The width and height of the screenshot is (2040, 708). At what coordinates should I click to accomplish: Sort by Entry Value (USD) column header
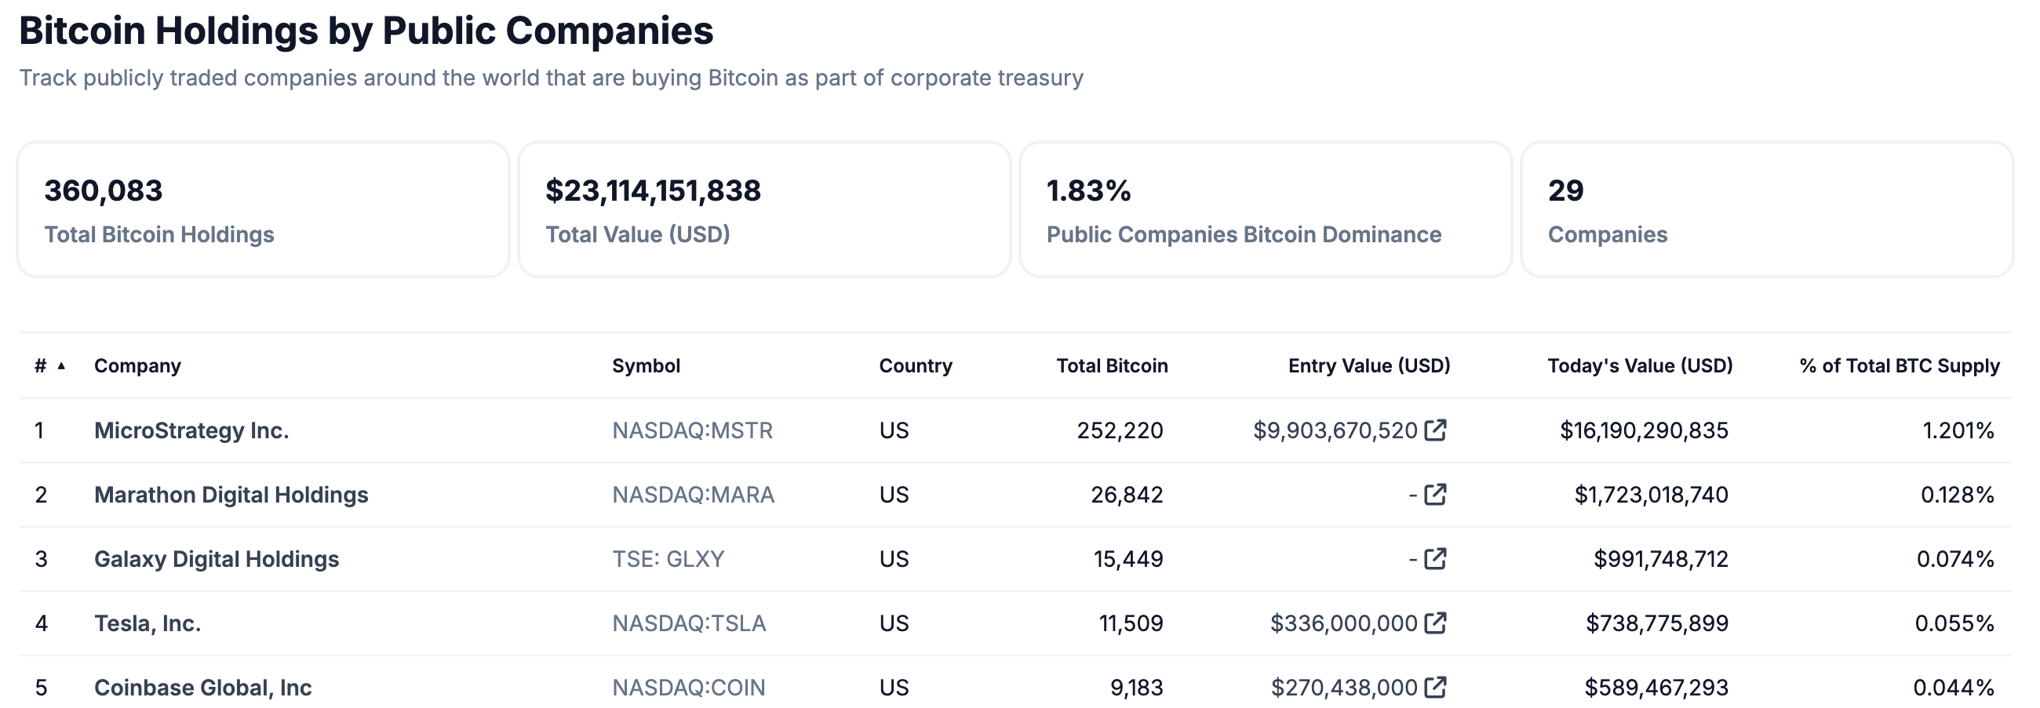tap(1368, 365)
